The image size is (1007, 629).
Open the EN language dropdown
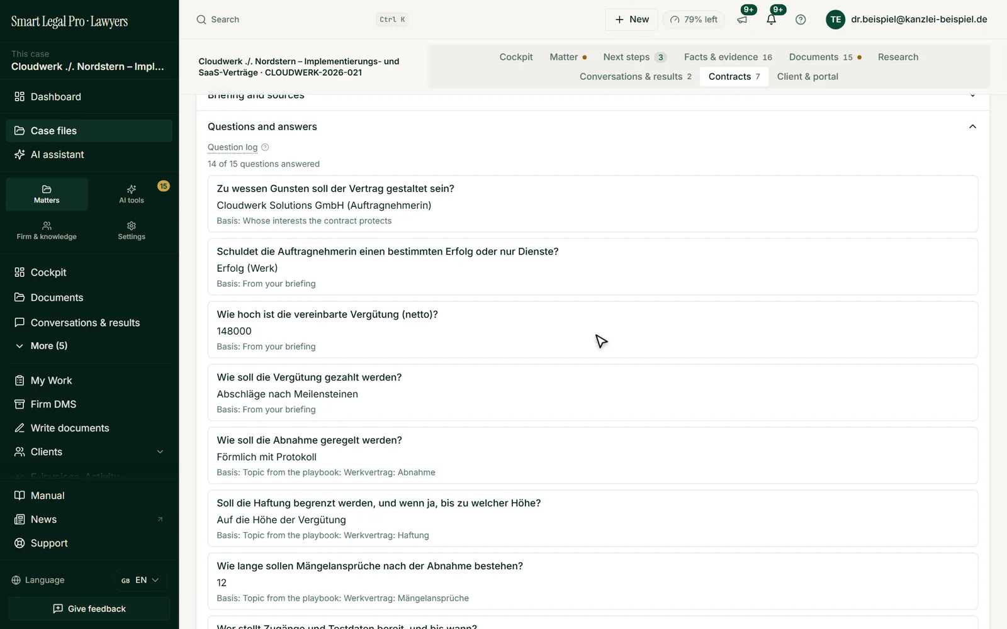pos(140,581)
